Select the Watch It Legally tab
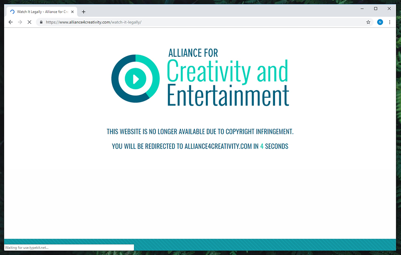401x255 pixels. tap(42, 12)
